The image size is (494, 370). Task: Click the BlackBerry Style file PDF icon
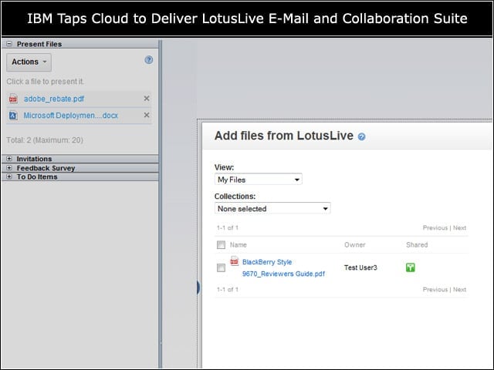[x=235, y=261]
